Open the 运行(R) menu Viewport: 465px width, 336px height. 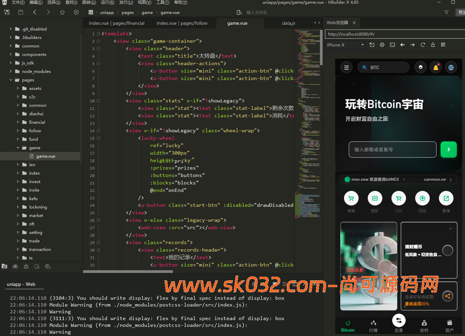[107, 2]
